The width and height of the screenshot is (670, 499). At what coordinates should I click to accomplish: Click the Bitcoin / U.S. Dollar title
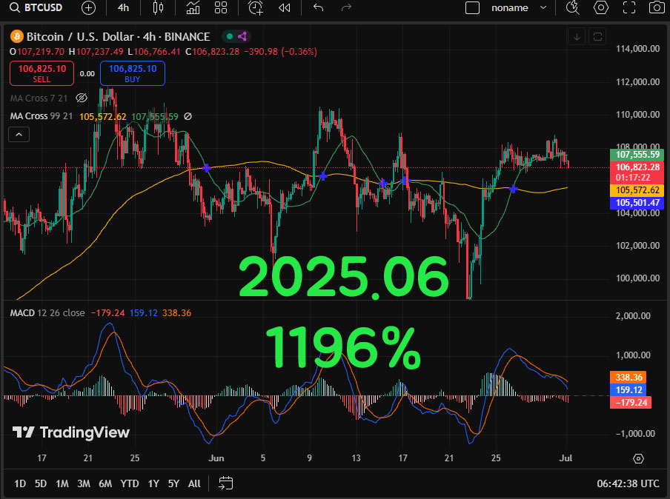[80, 37]
